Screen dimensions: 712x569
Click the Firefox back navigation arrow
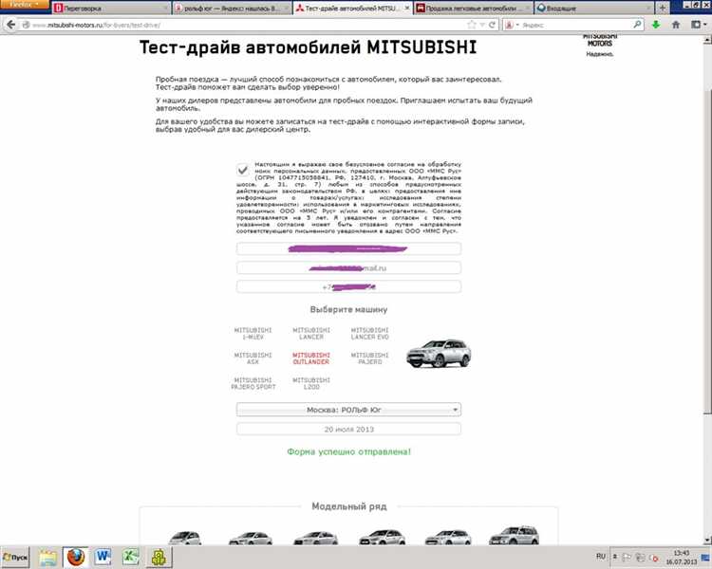10,25
